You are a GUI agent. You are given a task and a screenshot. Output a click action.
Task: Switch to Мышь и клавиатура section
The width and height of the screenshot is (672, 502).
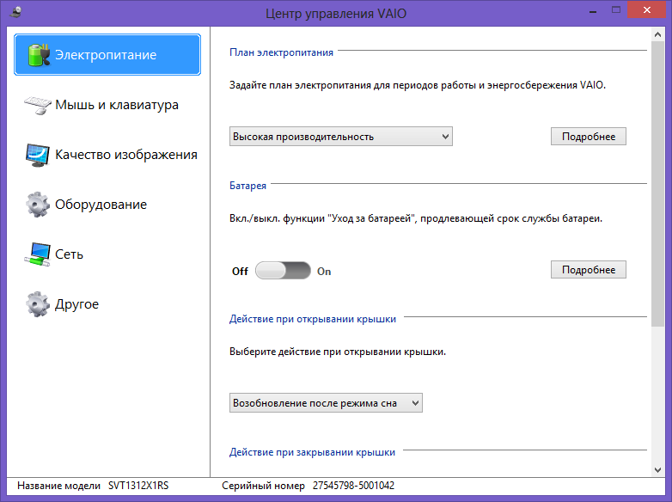pos(107,105)
